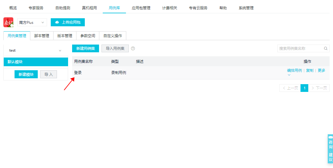Open the 帮助 menu
Viewport: 333px width, 168px height.
coord(223,8)
